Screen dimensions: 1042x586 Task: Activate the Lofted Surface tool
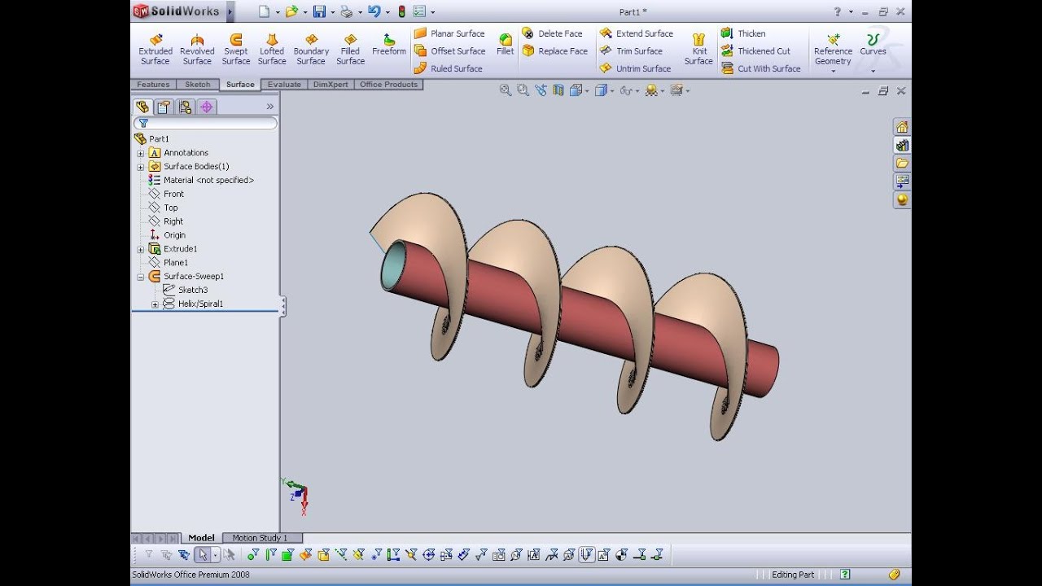pyautogui.click(x=272, y=50)
